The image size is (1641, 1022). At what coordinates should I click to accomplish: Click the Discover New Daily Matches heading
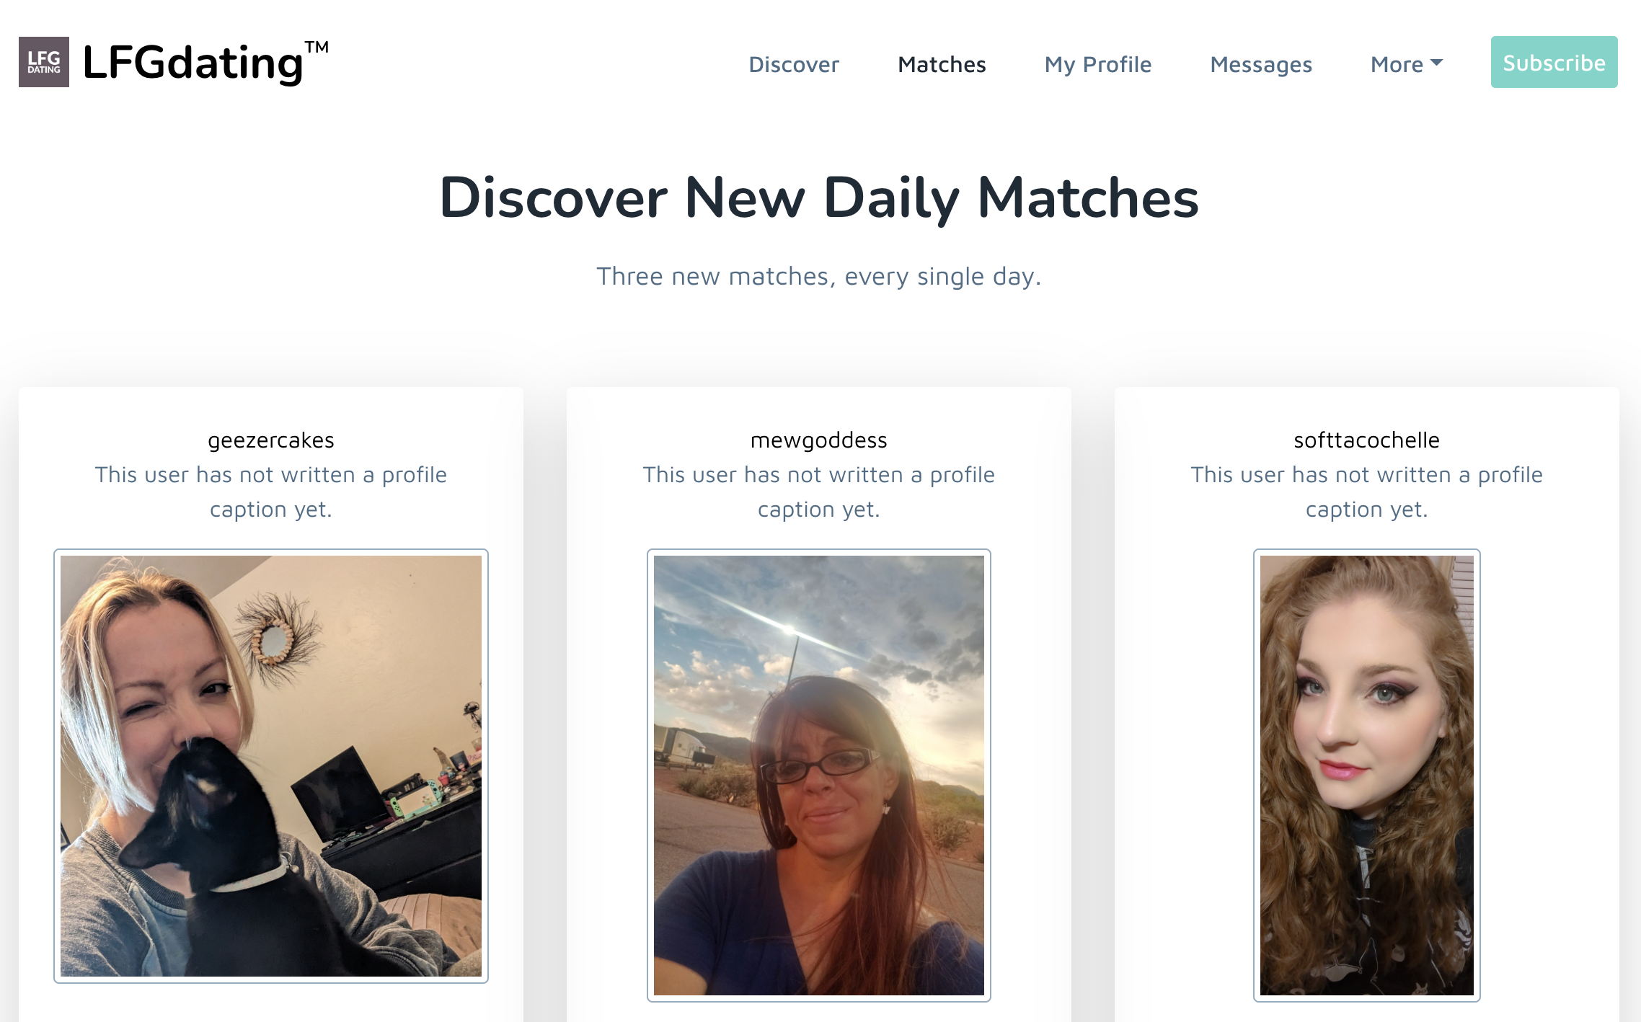pos(819,197)
